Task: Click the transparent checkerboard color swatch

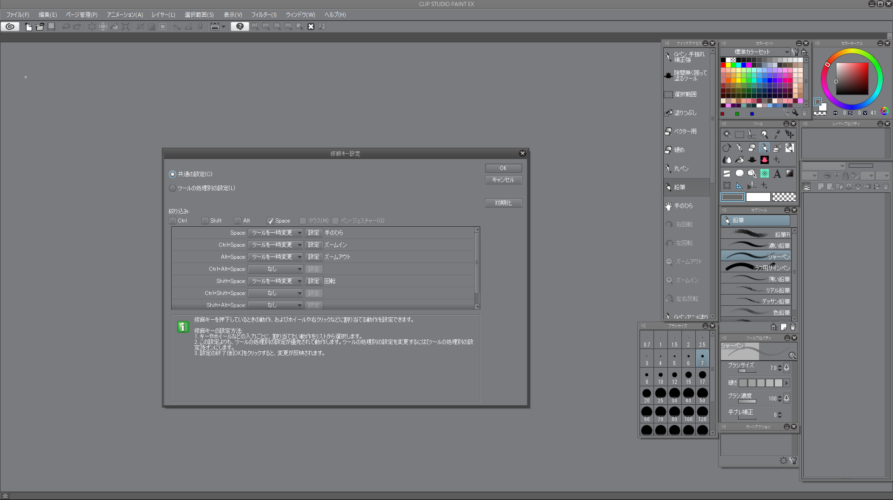Action: pyautogui.click(x=784, y=197)
